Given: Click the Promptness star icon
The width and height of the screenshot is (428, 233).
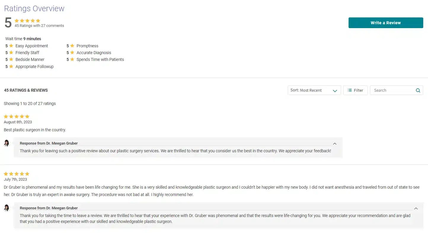Looking at the screenshot, I should pyautogui.click(x=72, y=46).
